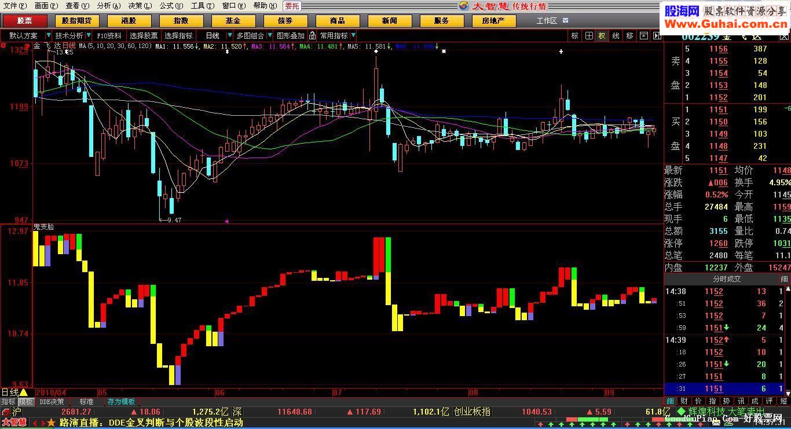Open the 查看(V) menu
Screen dimensions: 791x429
point(78,6)
